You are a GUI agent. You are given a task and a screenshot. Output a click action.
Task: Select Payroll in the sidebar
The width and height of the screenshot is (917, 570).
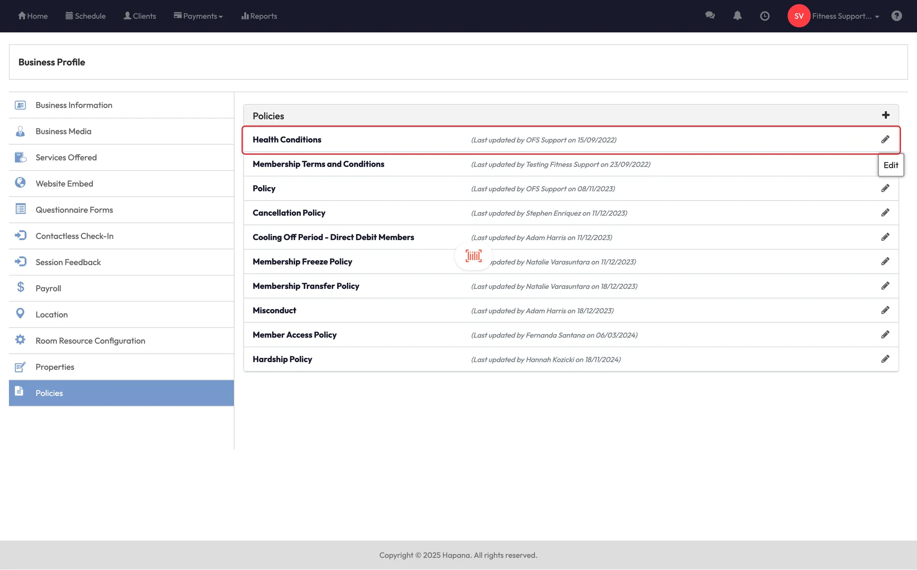(x=48, y=288)
